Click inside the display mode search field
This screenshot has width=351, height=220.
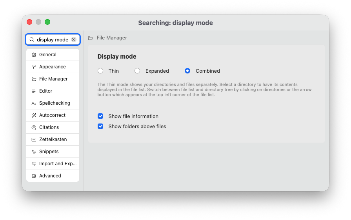(x=53, y=39)
